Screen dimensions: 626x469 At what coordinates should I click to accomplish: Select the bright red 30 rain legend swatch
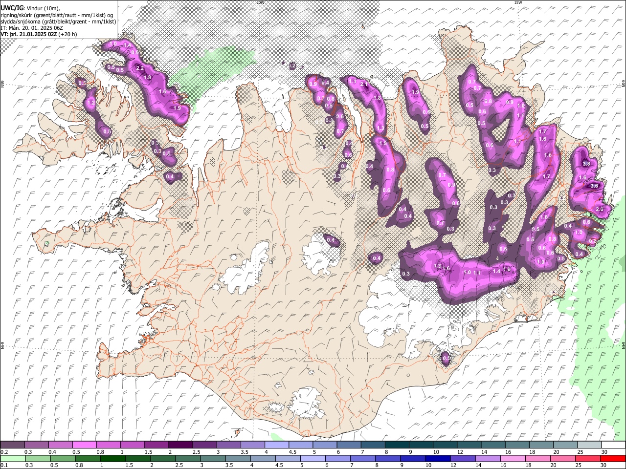click(612, 458)
